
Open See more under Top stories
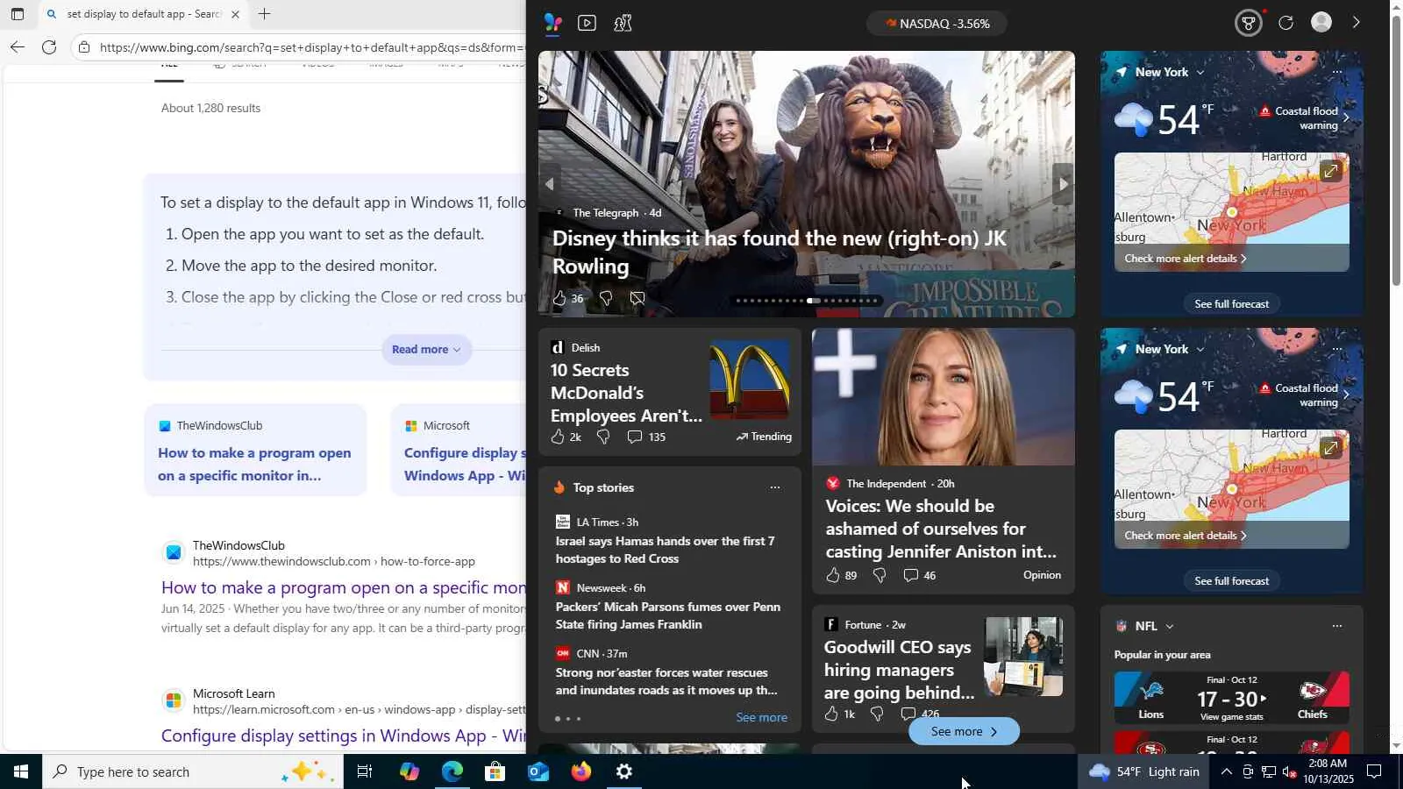click(761, 717)
